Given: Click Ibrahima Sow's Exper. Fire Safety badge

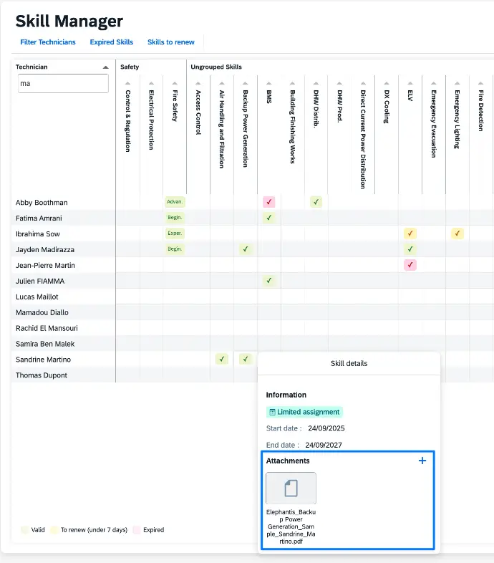Looking at the screenshot, I should pos(175,234).
